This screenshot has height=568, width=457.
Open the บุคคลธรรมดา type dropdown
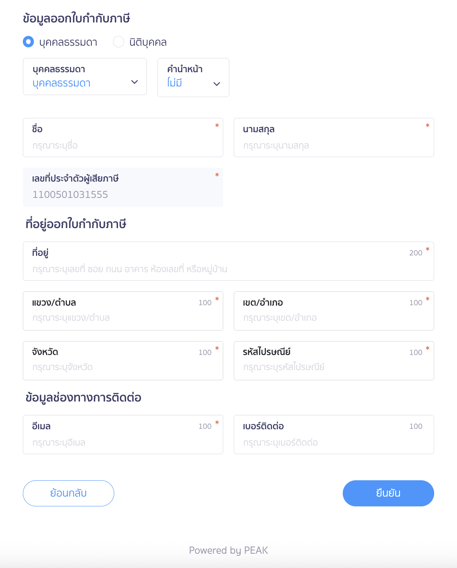click(84, 77)
